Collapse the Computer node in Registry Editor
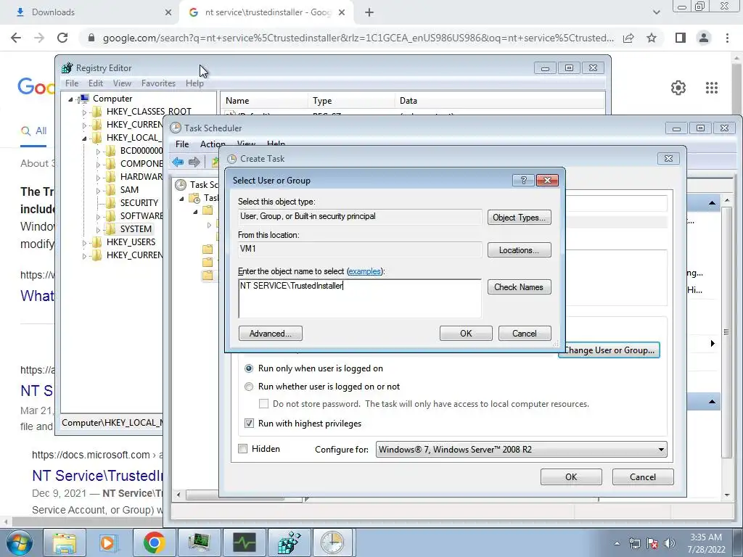 [70, 99]
